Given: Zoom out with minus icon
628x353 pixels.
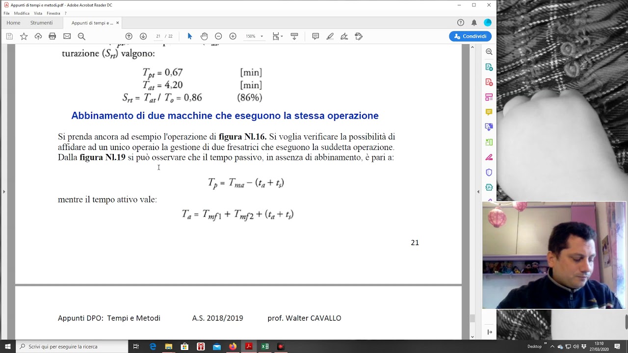Looking at the screenshot, I should [218, 36].
